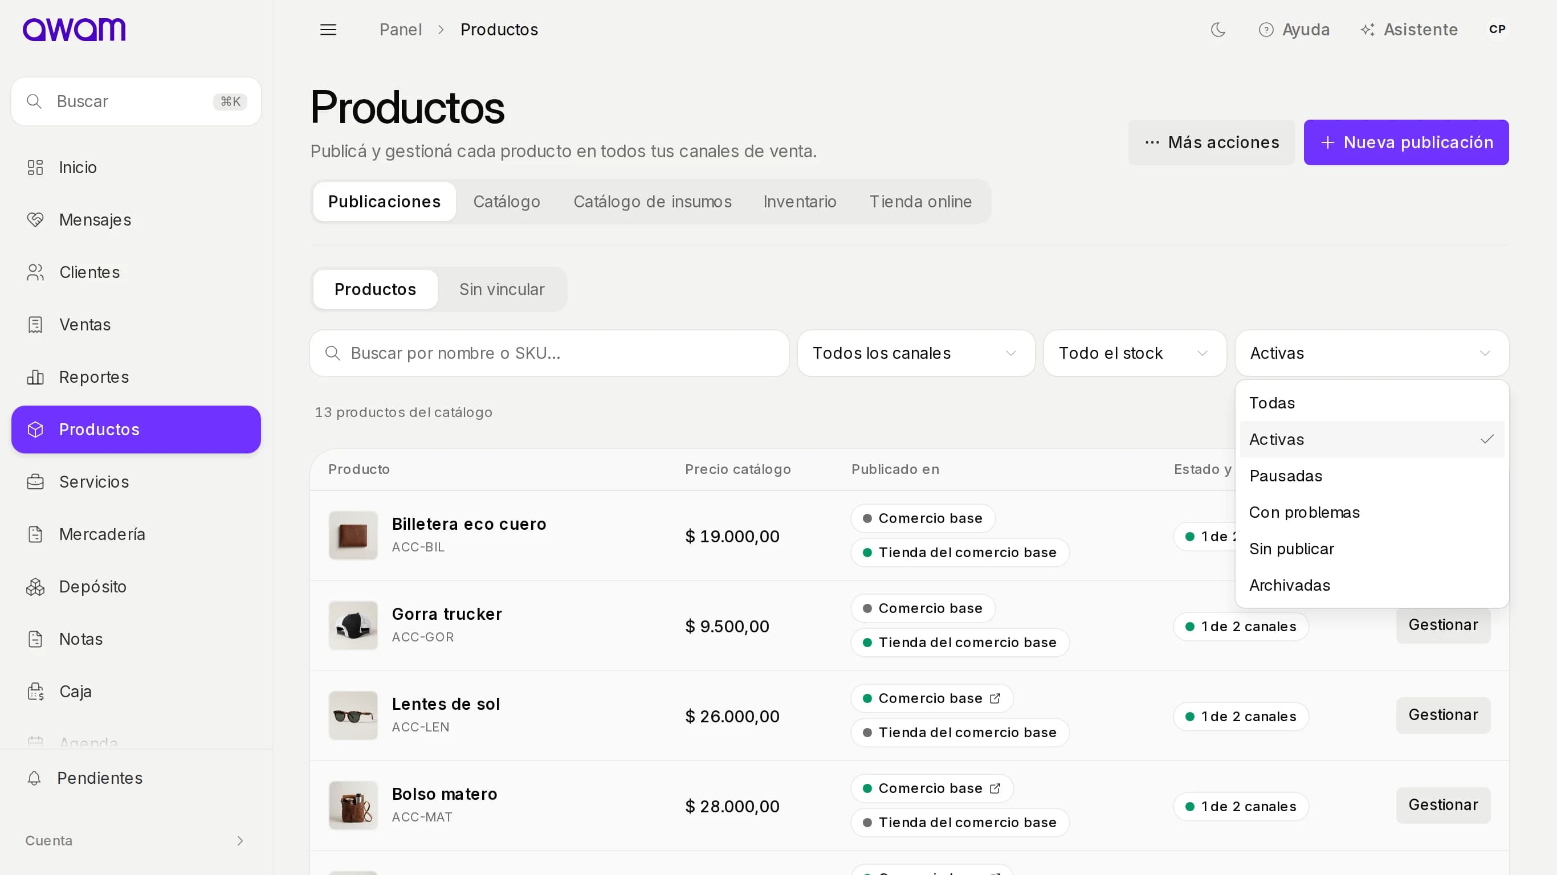Open Ventas in sidebar

click(136, 325)
